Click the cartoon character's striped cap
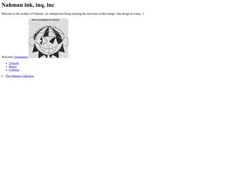The height and width of the screenshot is (176, 235). [x=49, y=31]
